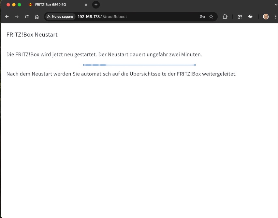Click the text 'Nach dem Neustart werden Sie automatisch'

[x=59, y=74]
